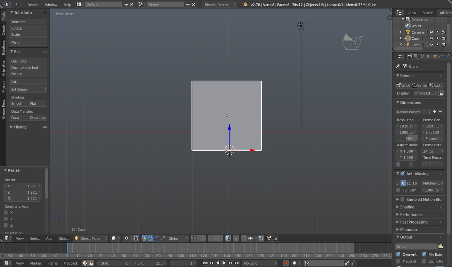Click OpenGL render image camera icon
The height and width of the screenshot is (267, 452).
pyautogui.click(x=269, y=238)
